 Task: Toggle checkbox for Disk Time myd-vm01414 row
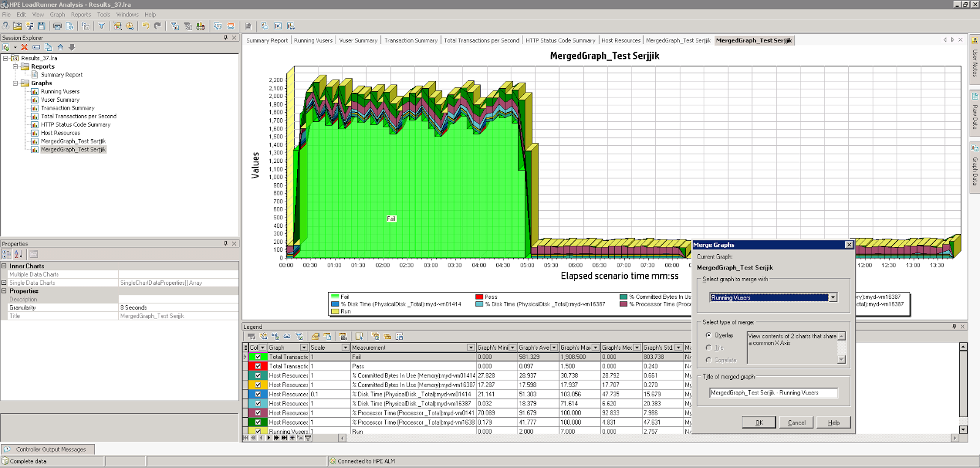coord(258,394)
